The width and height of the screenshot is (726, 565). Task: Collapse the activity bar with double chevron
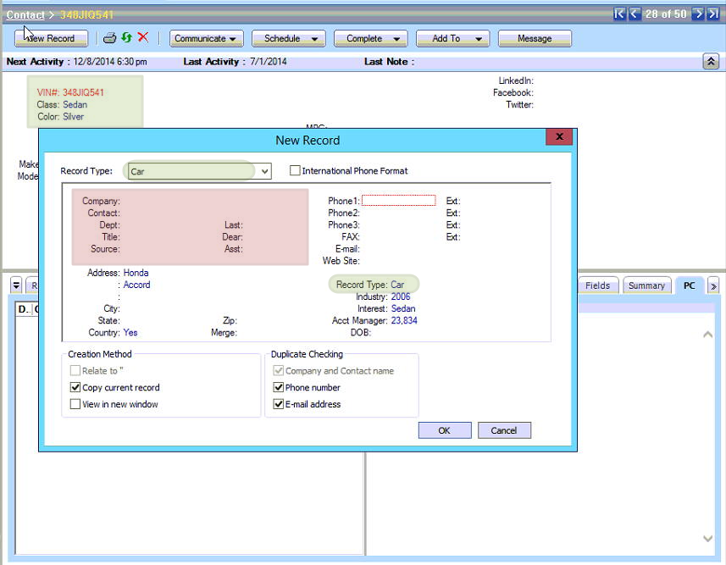pos(711,60)
